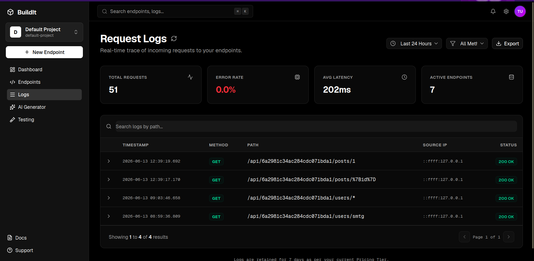Image resolution: width=534 pixels, height=261 pixels.
Task: Click the Page 1 of 1 indicator
Action: [x=486, y=237]
